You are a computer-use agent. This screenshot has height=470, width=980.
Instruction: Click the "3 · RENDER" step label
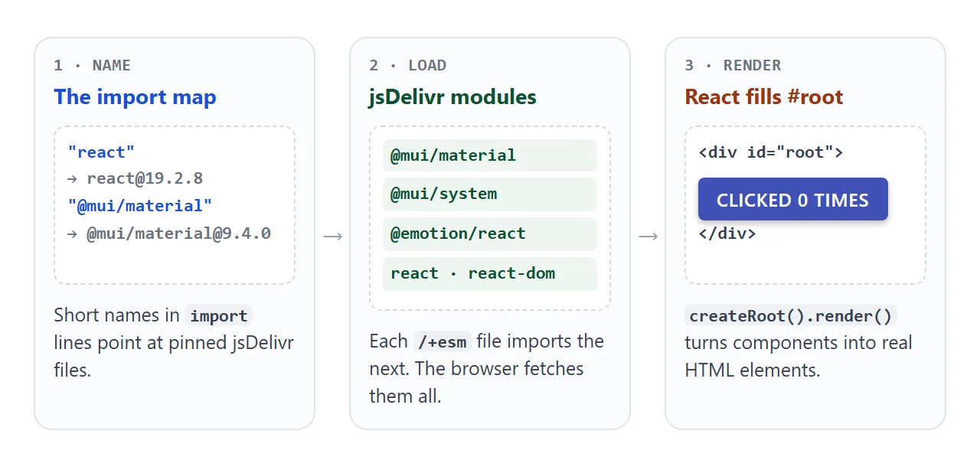point(733,65)
